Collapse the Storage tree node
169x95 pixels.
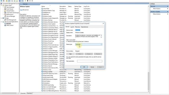point(1,18)
